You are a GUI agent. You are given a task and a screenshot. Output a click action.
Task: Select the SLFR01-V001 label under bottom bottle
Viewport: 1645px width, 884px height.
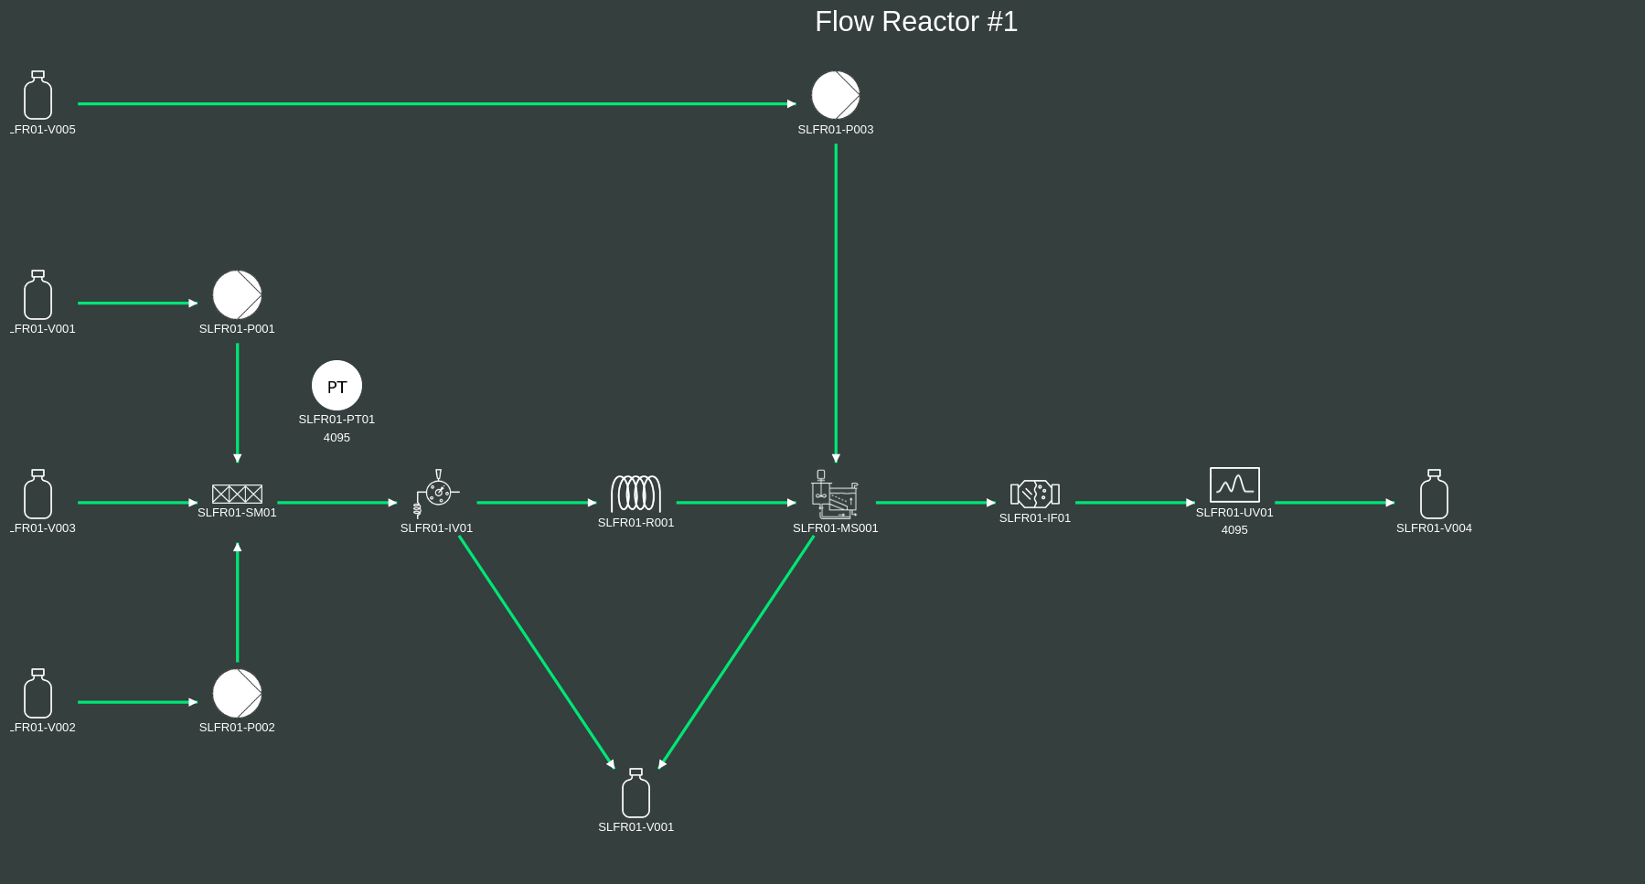tap(636, 827)
